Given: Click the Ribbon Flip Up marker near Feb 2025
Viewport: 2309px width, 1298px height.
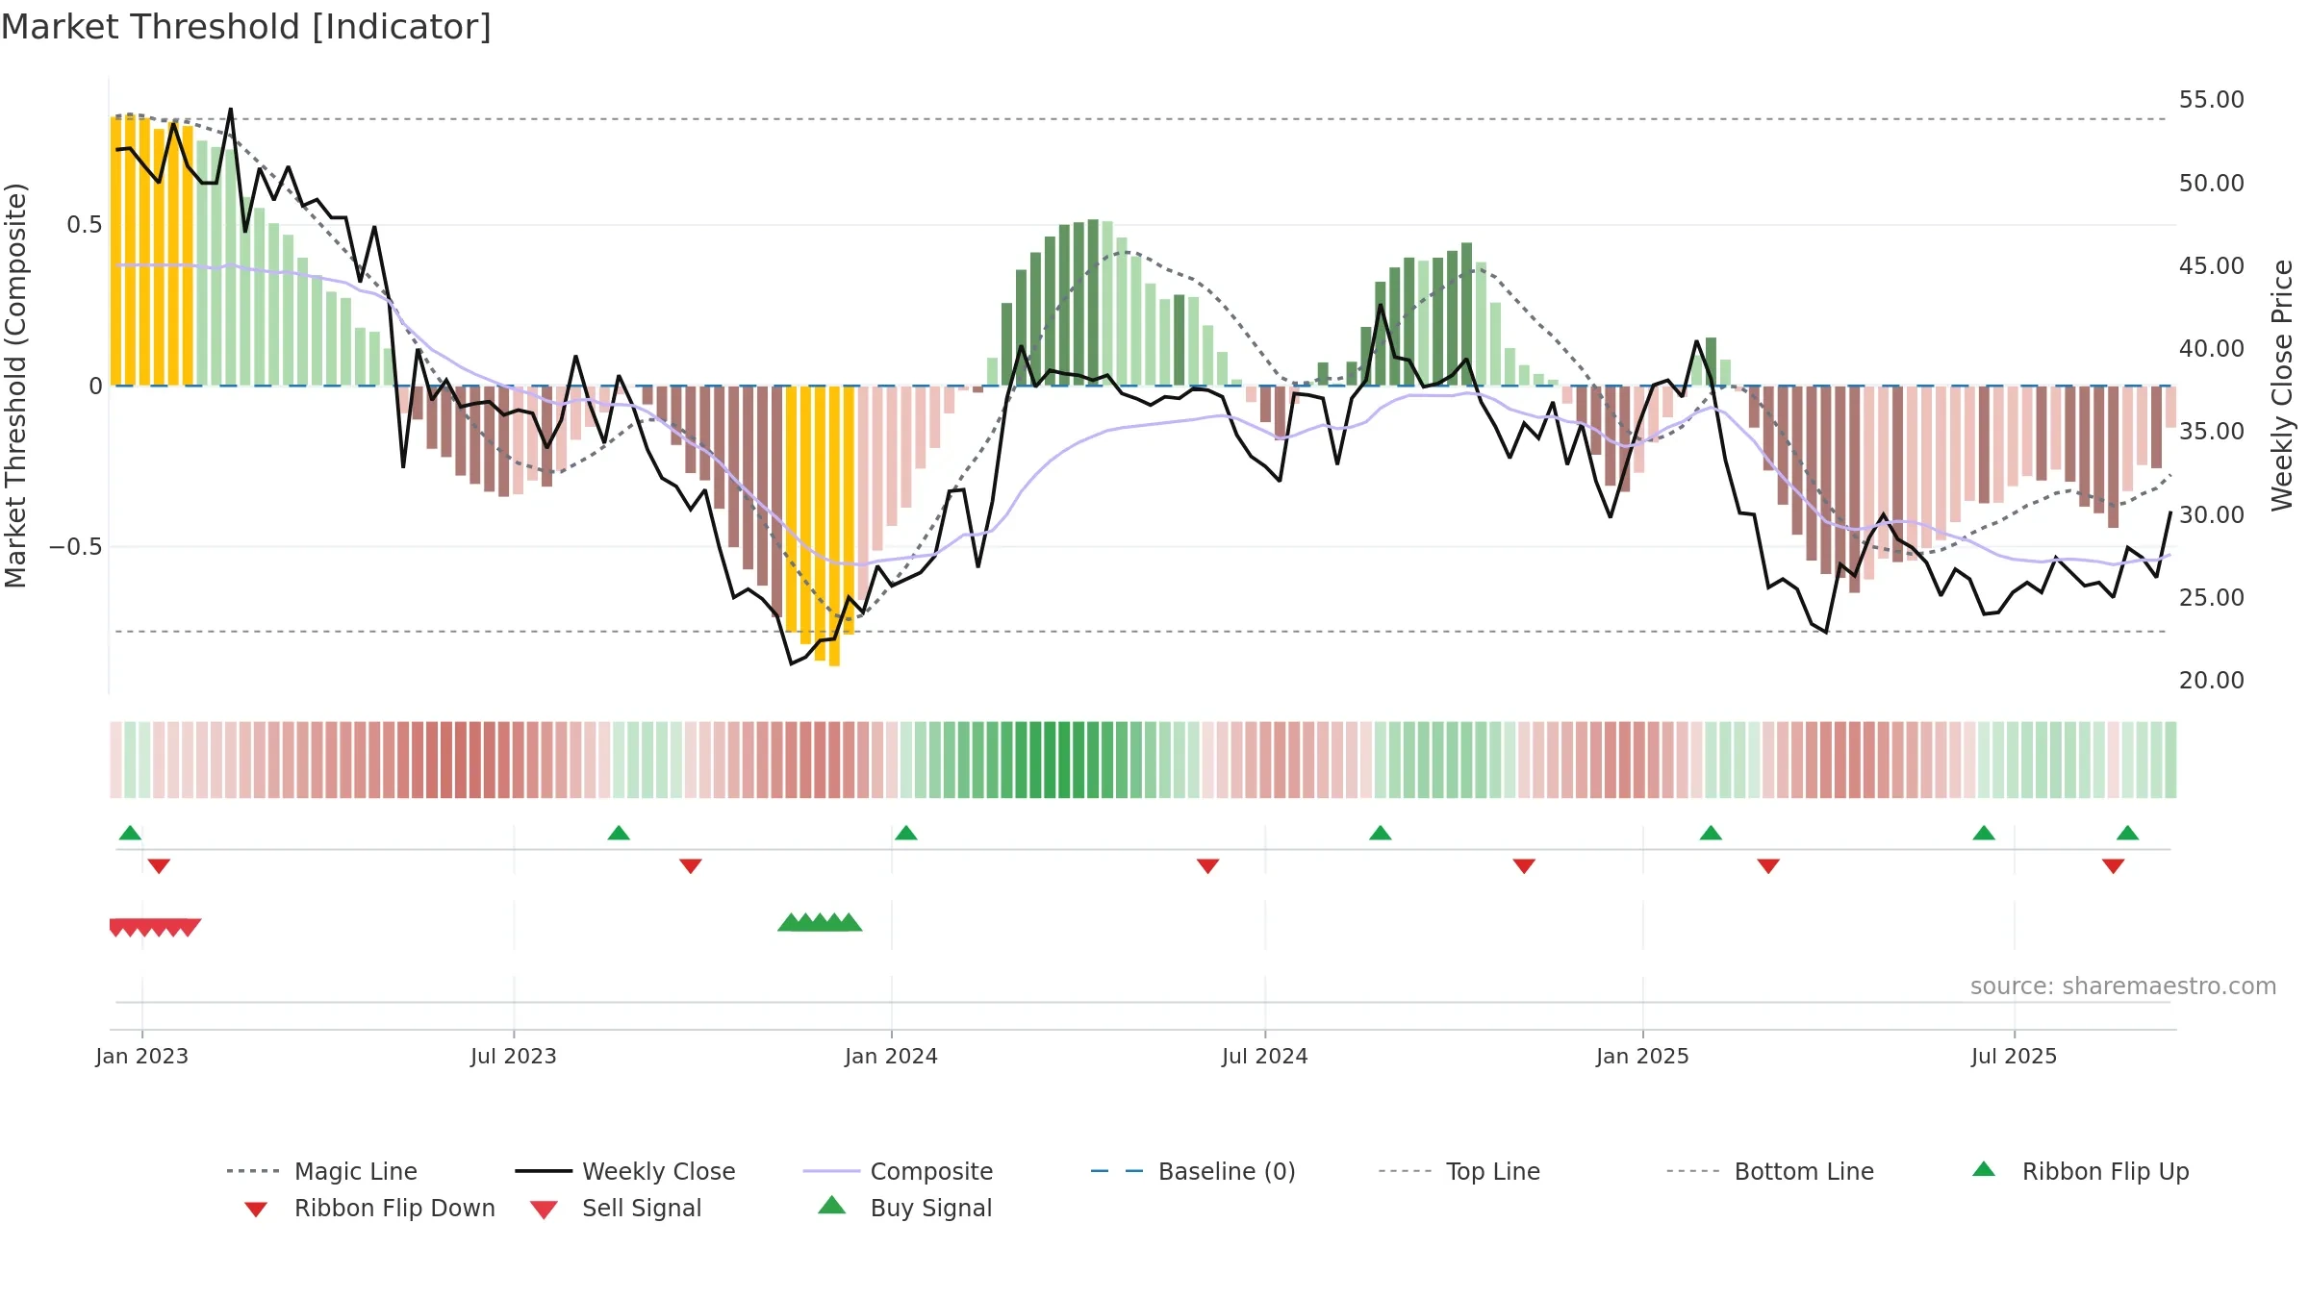Looking at the screenshot, I should coord(1711,833).
